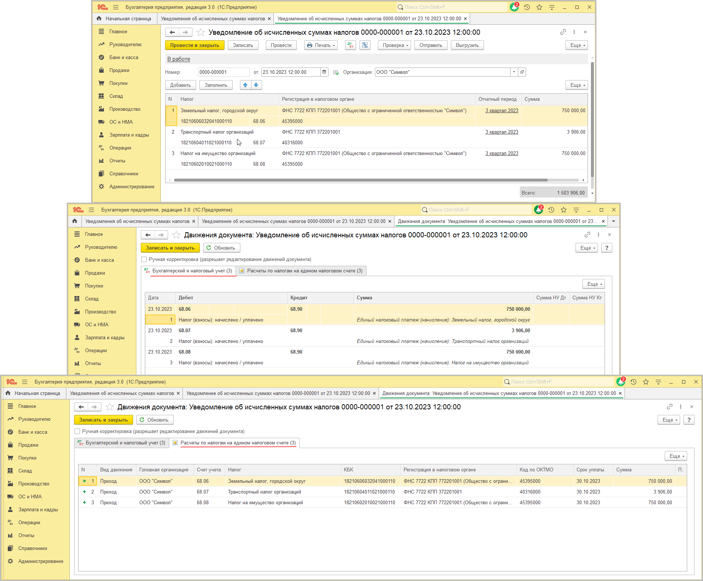Image resolution: width=703 pixels, height=581 pixels.
Task: Click the Провести и закрыть button
Action: pos(195,45)
